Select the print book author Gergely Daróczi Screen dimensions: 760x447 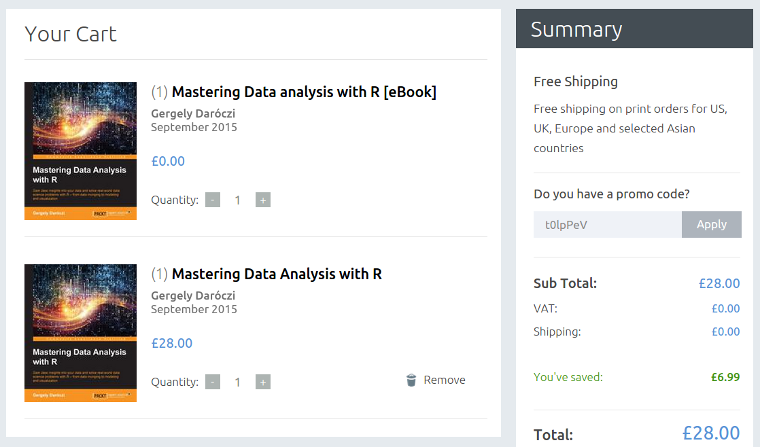(x=193, y=296)
